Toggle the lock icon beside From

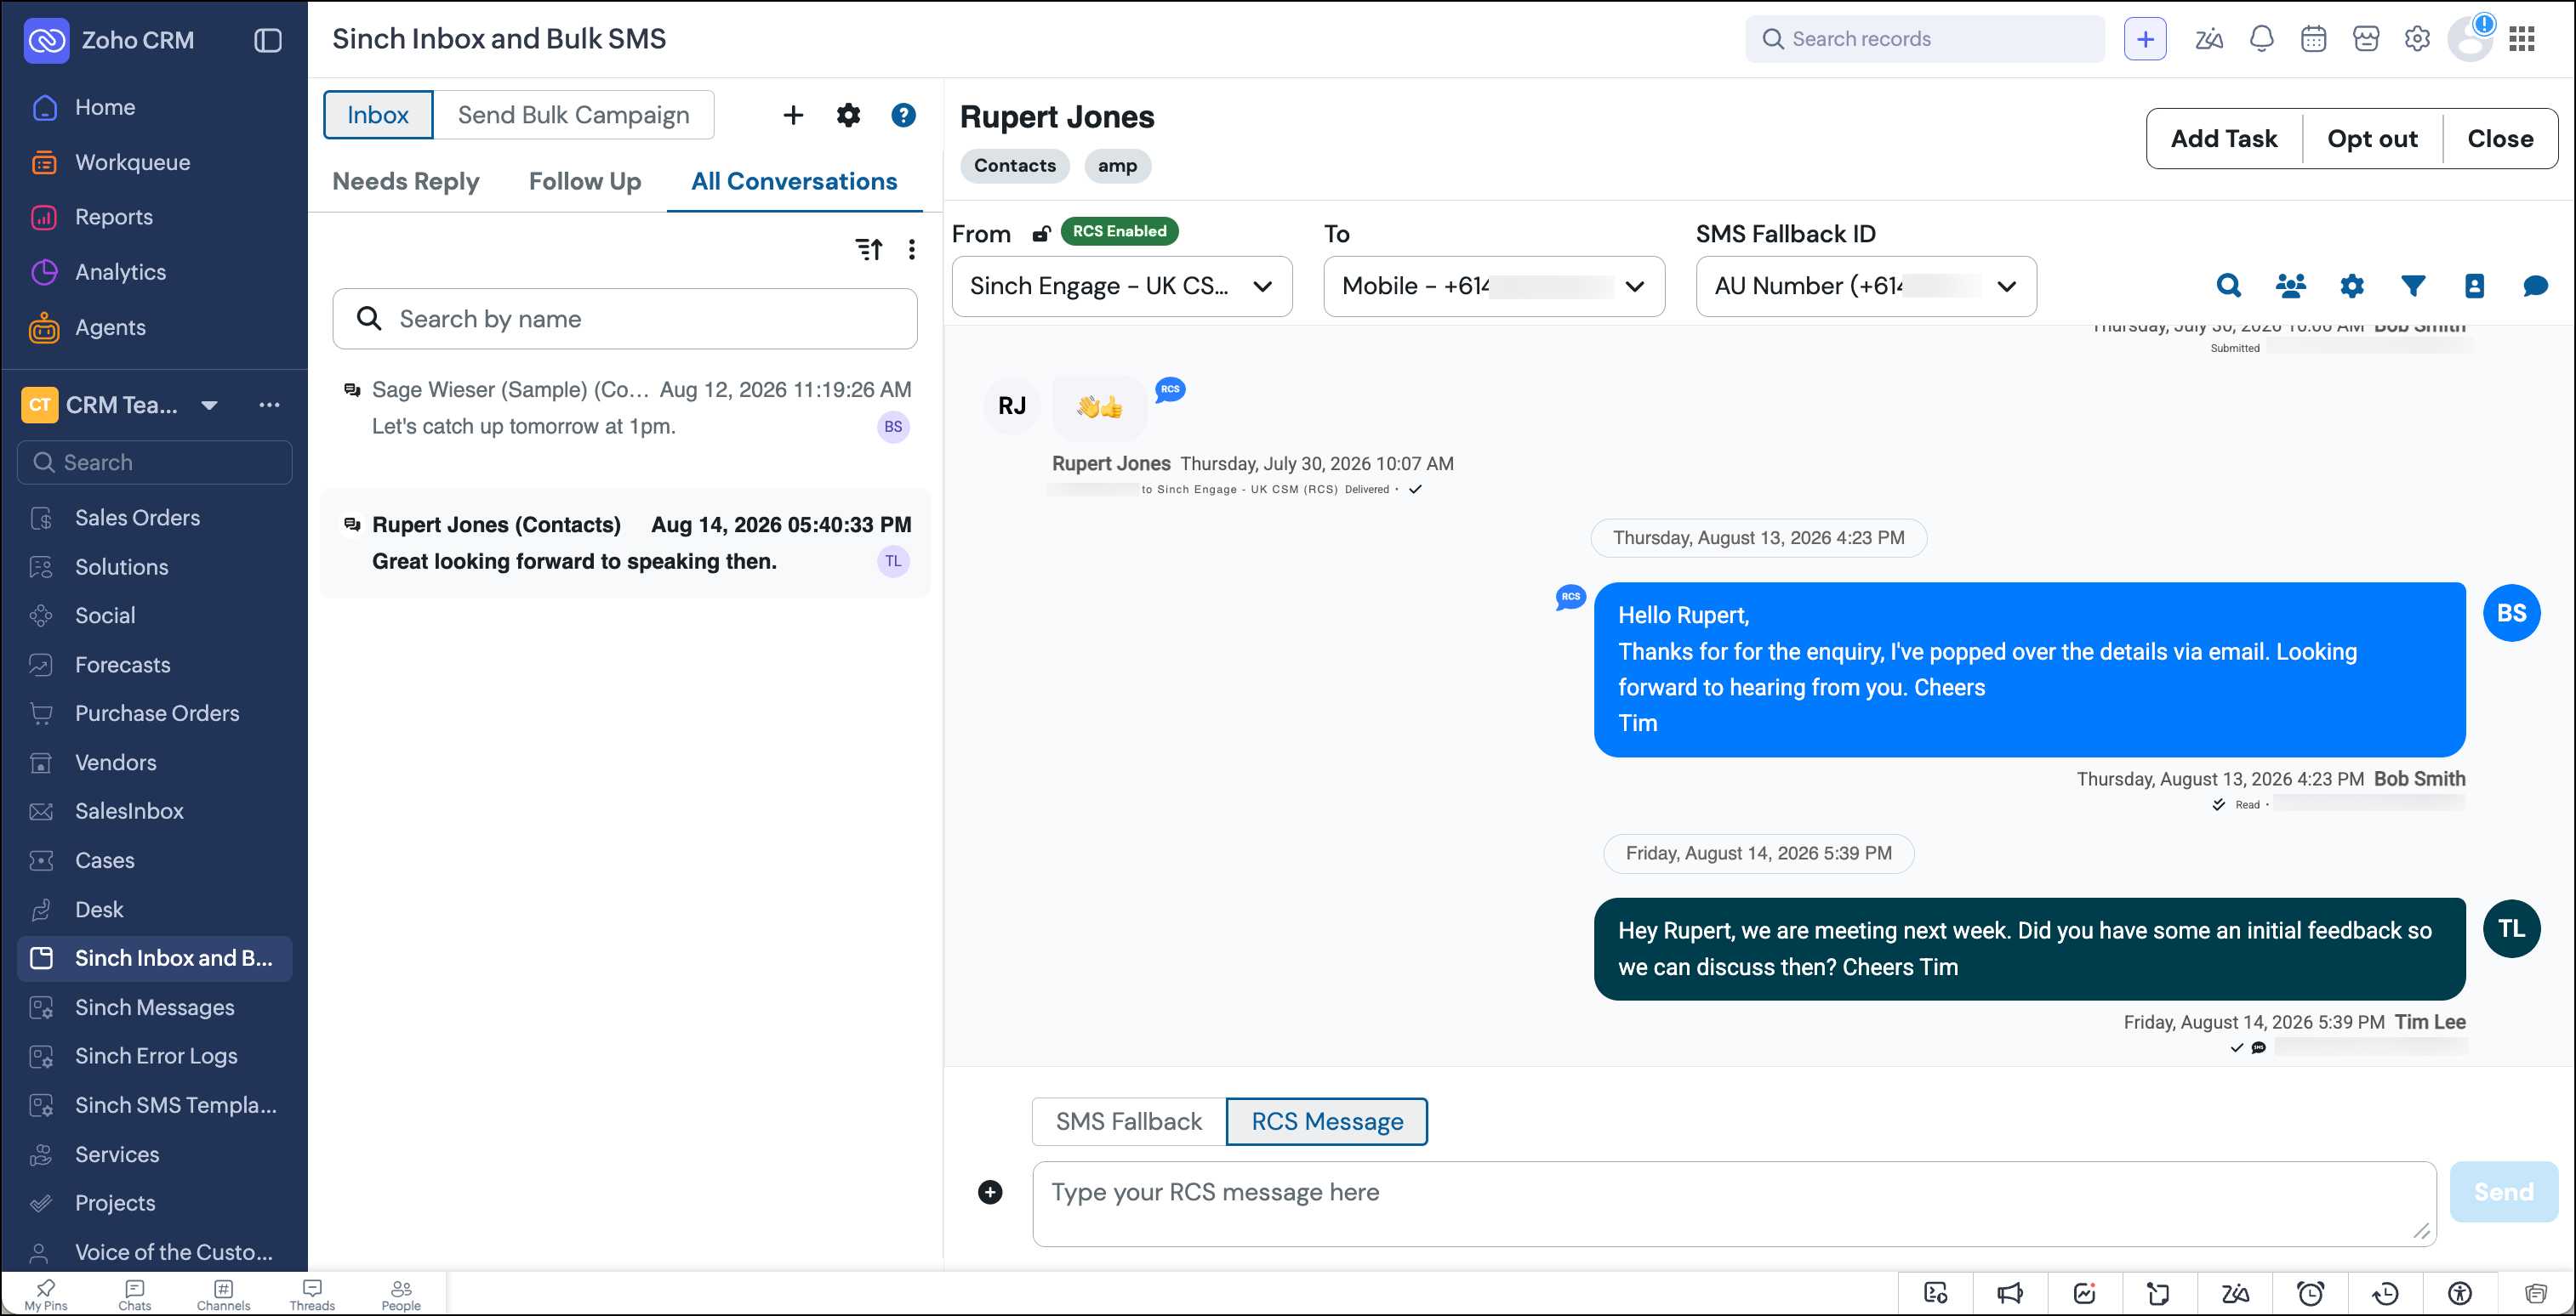tap(1041, 233)
